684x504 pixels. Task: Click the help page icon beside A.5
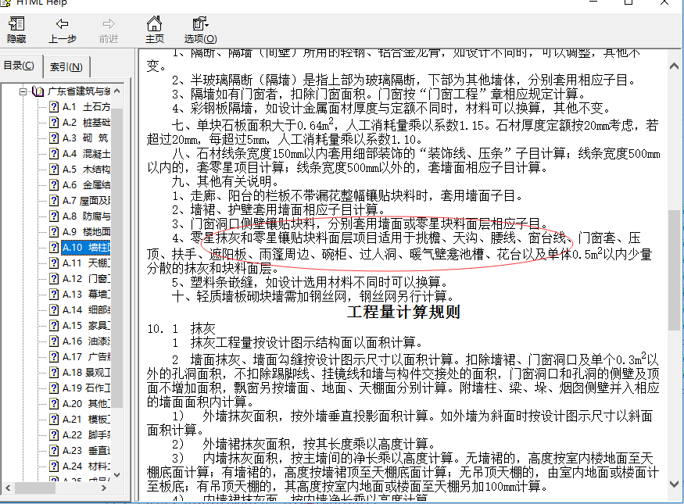[x=54, y=169]
